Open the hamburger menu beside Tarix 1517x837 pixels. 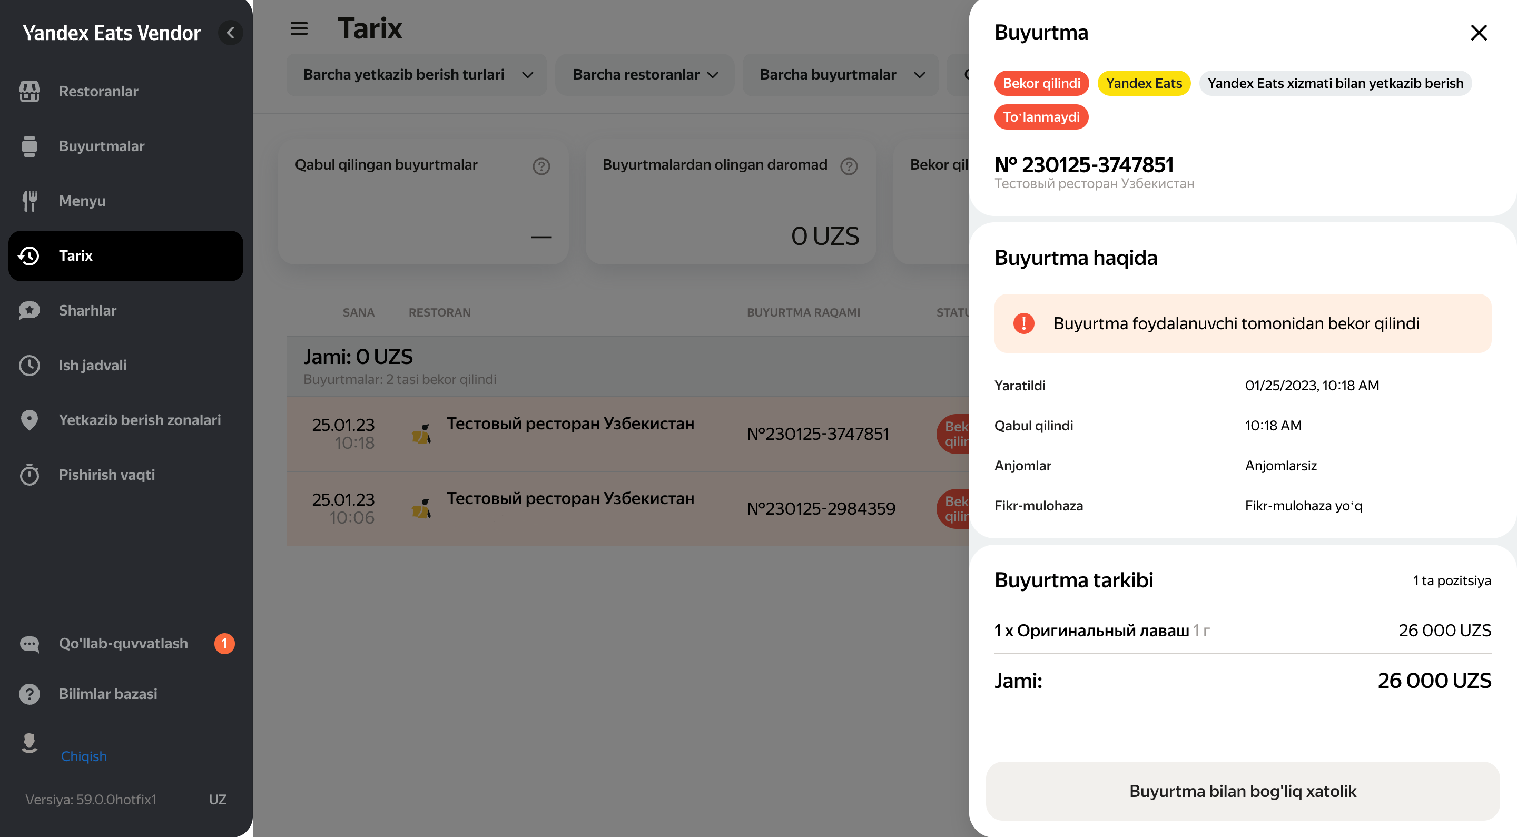[x=299, y=28]
